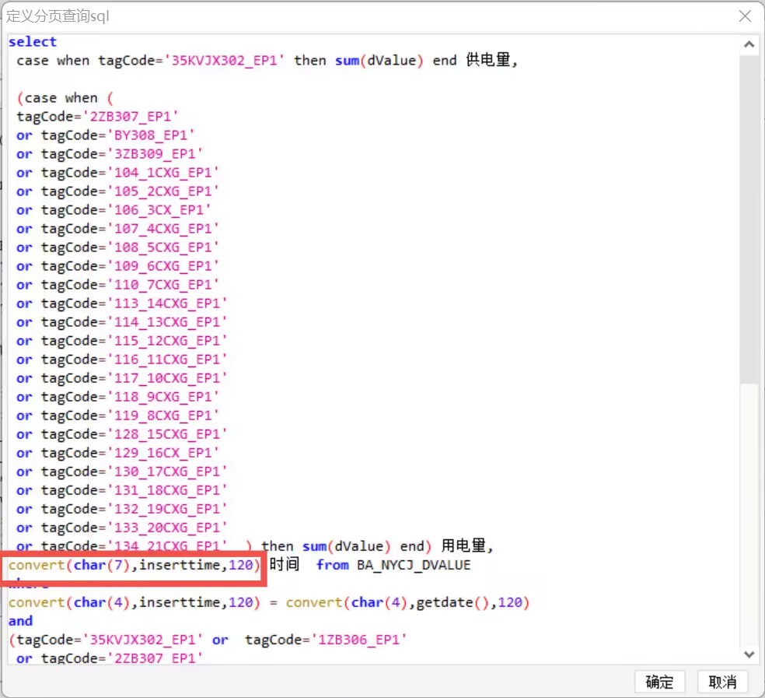765x698 pixels.
Task: Click the '114_13CXG_EP1' line
Action: tap(122, 322)
